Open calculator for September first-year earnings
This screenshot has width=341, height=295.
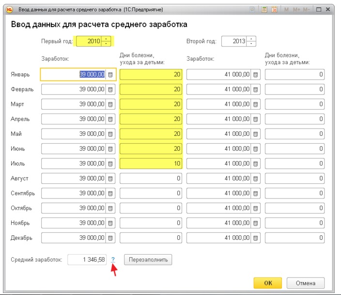pyautogui.click(x=110, y=193)
